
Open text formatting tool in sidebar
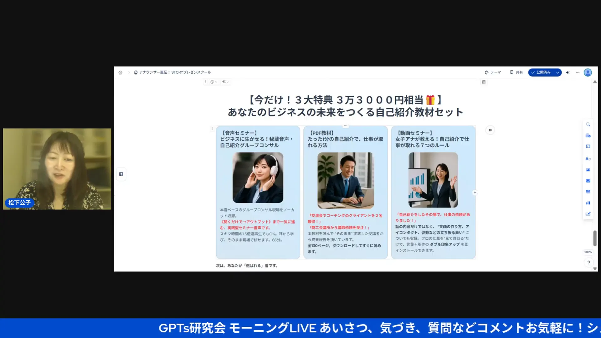pos(588,159)
